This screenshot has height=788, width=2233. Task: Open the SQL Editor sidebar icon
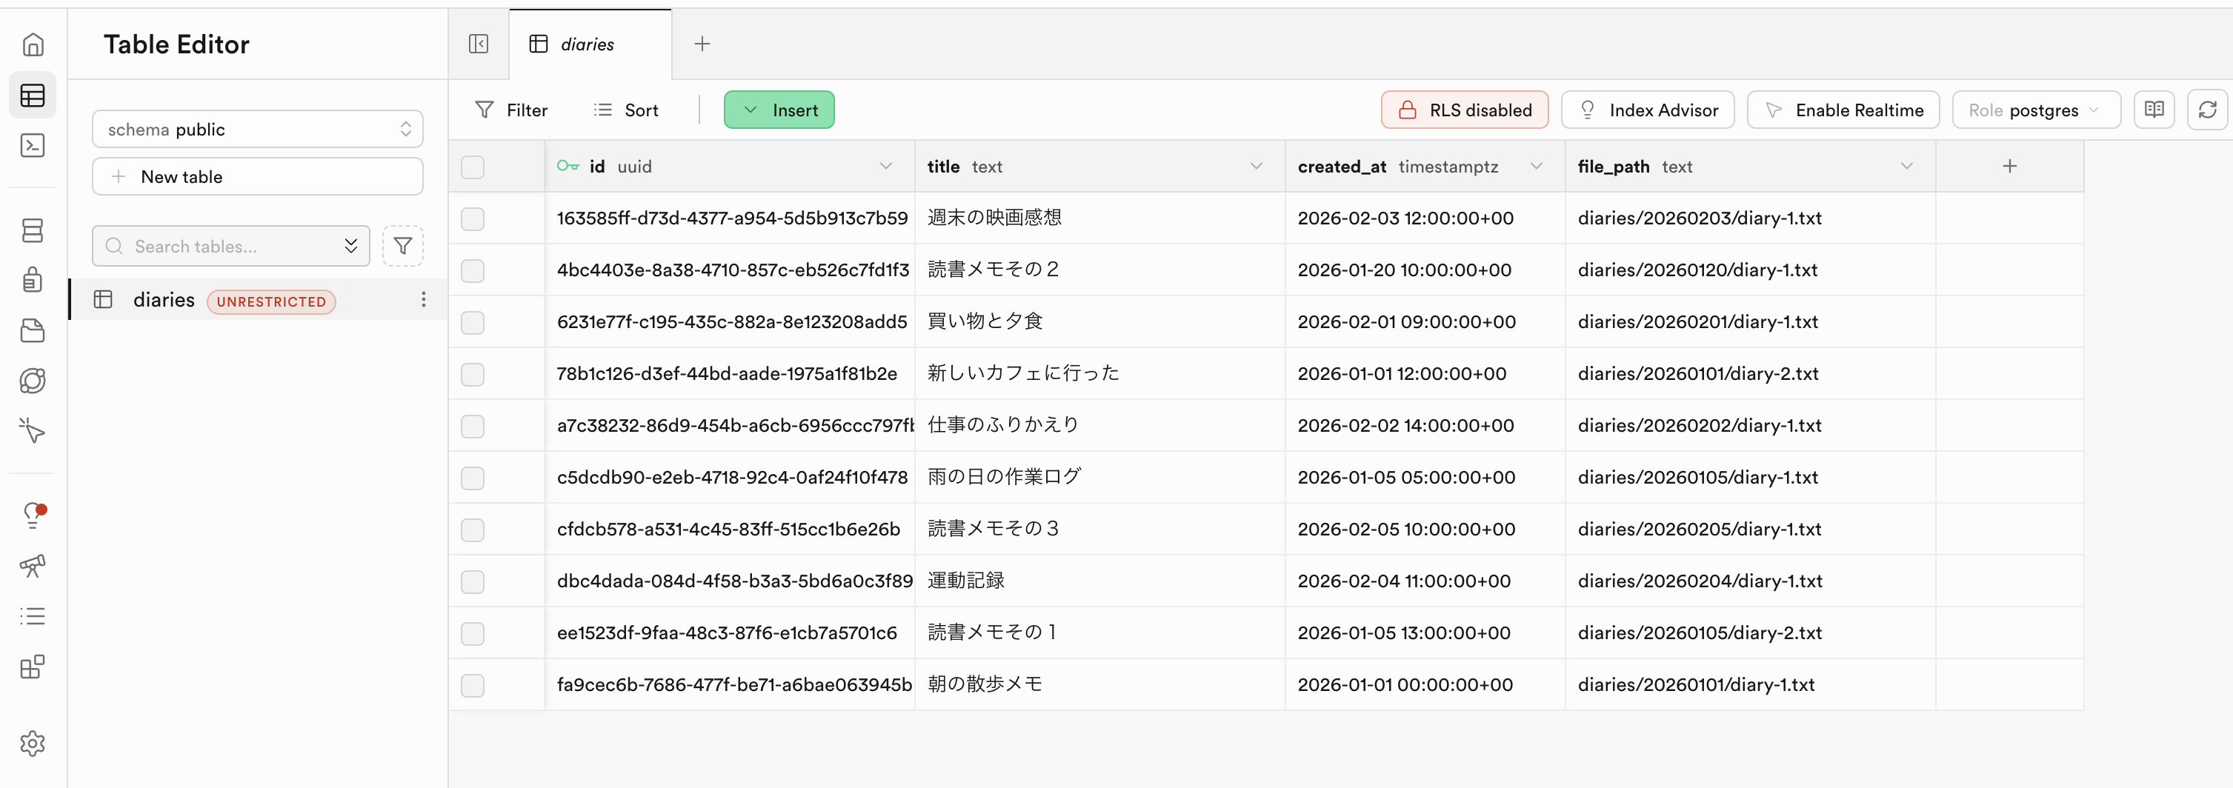[x=32, y=146]
